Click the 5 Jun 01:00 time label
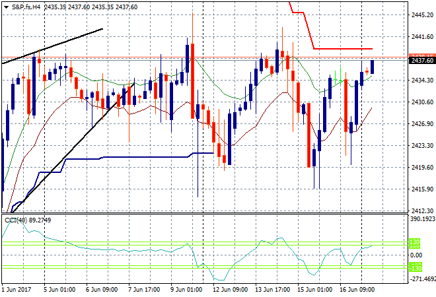The image size is (436, 297). (59, 290)
